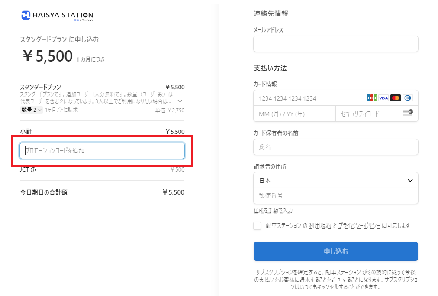This screenshot has width=438, height=296.
Task: Open the 数量 2 quantity dropdown
Action: pyautogui.click(x=31, y=110)
